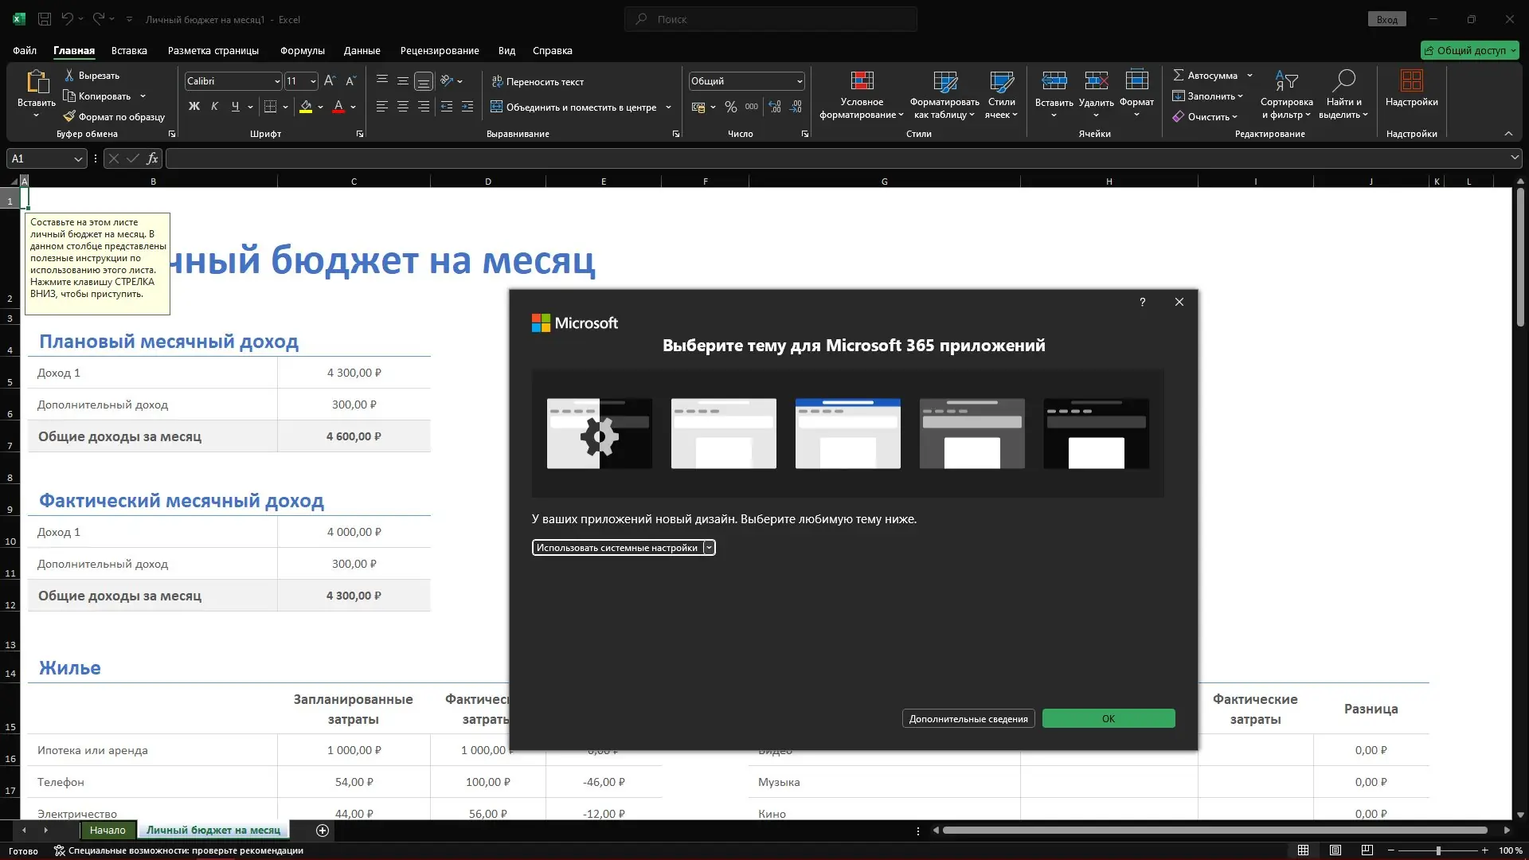1529x860 pixels.
Task: Click the Conditional Formatting icon
Action: (862, 81)
